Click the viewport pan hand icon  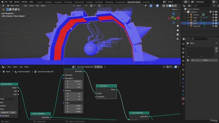(x=178, y=30)
